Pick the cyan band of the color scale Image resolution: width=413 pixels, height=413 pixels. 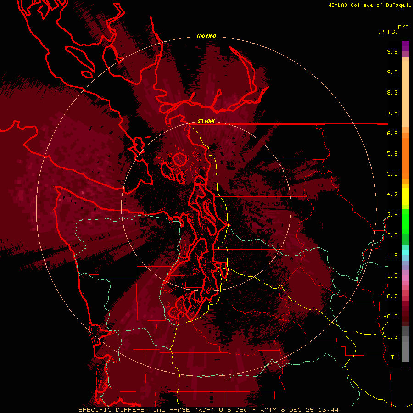point(405,252)
